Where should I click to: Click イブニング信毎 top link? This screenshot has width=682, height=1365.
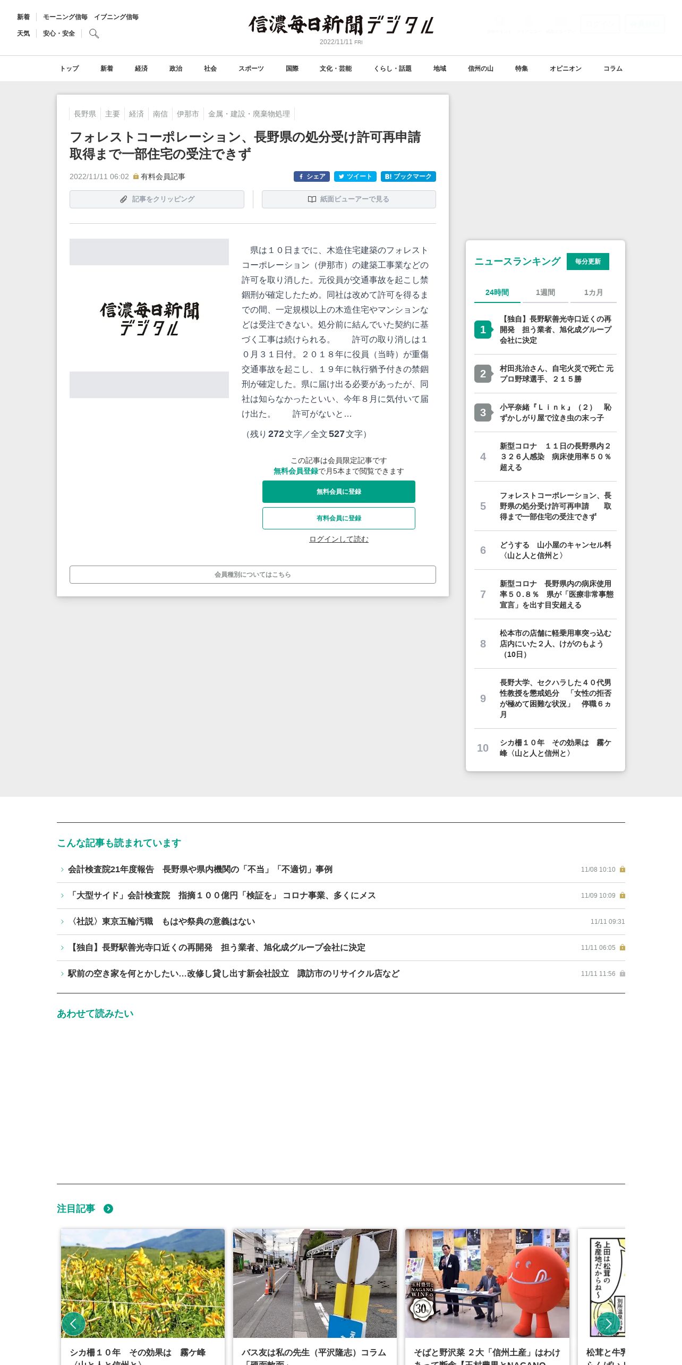(x=116, y=17)
